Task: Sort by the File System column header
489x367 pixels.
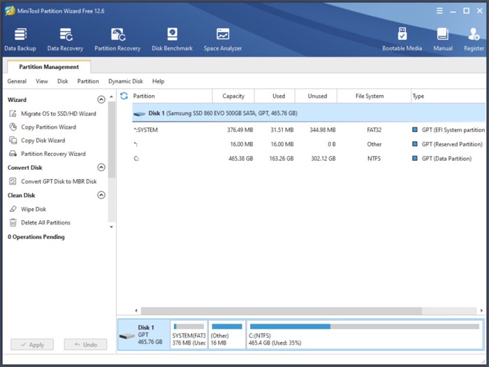Action: tap(374, 96)
